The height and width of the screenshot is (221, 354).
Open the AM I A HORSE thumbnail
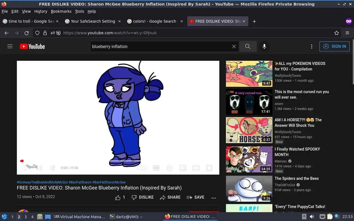[x=249, y=130]
